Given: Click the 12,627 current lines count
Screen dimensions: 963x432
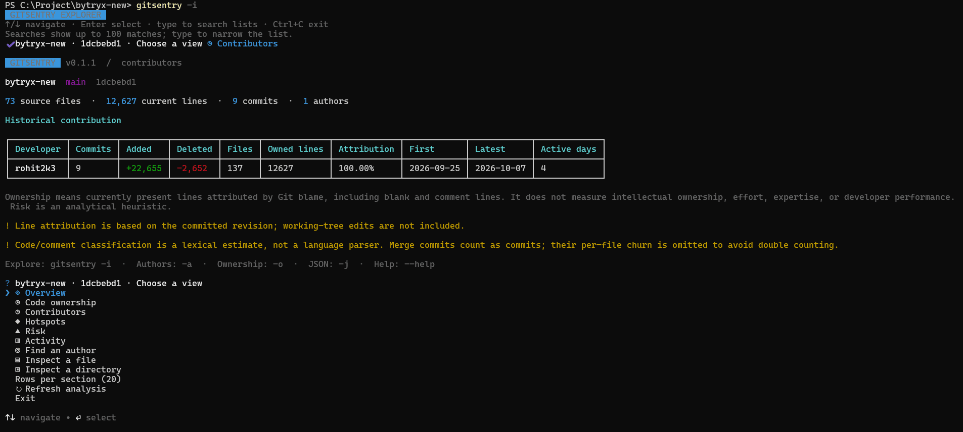Looking at the screenshot, I should (121, 101).
